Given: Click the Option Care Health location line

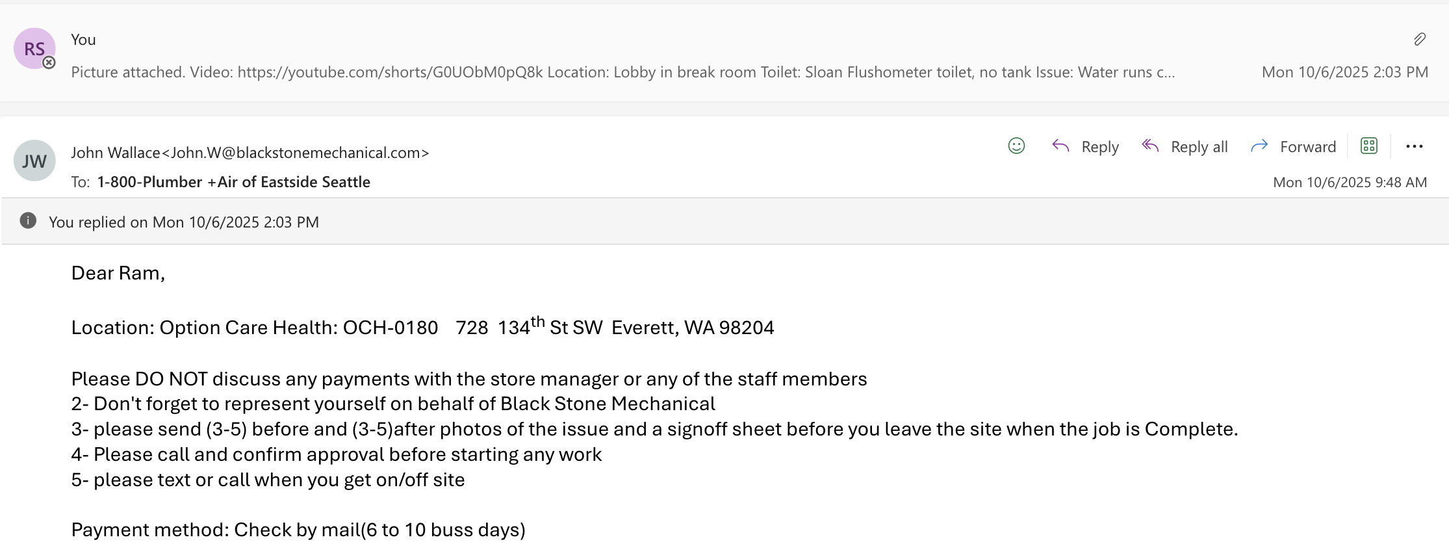Looking at the screenshot, I should (422, 327).
